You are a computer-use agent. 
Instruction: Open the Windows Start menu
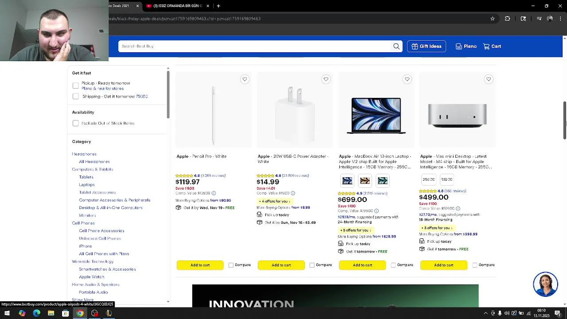[x=7, y=313]
